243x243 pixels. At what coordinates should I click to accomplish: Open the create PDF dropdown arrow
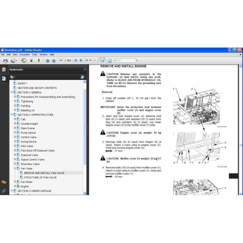17,61
